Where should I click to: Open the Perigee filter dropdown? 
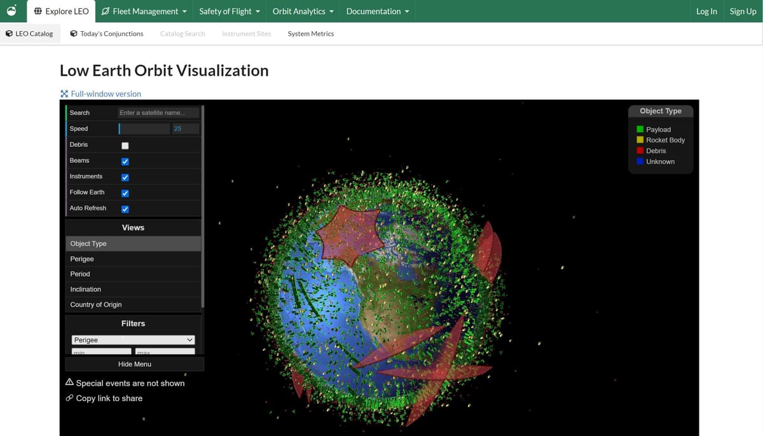(x=133, y=340)
